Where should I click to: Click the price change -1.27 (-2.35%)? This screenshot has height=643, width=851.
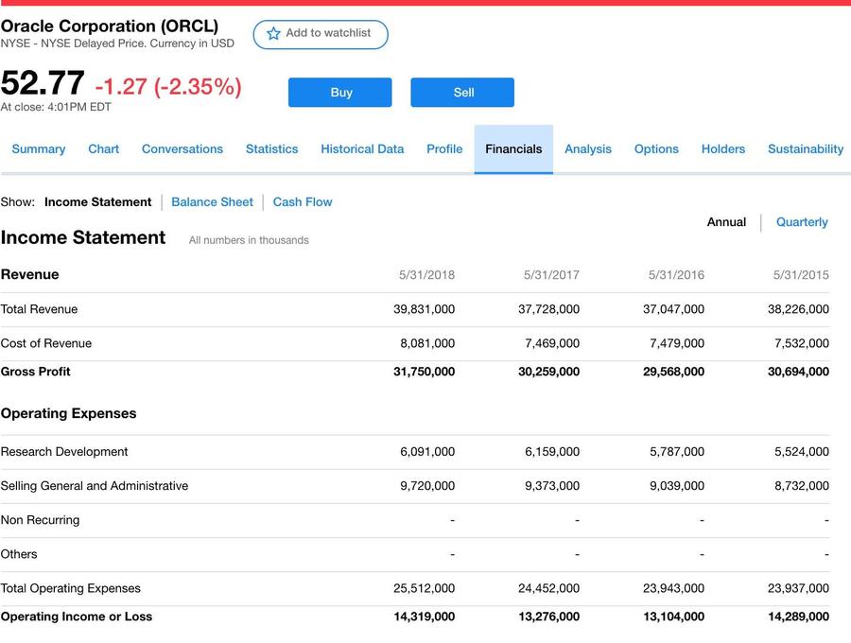(x=168, y=86)
